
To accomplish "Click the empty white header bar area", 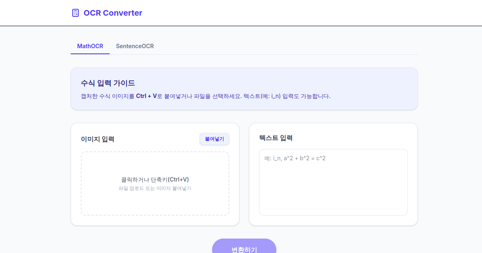I will click(301, 13).
